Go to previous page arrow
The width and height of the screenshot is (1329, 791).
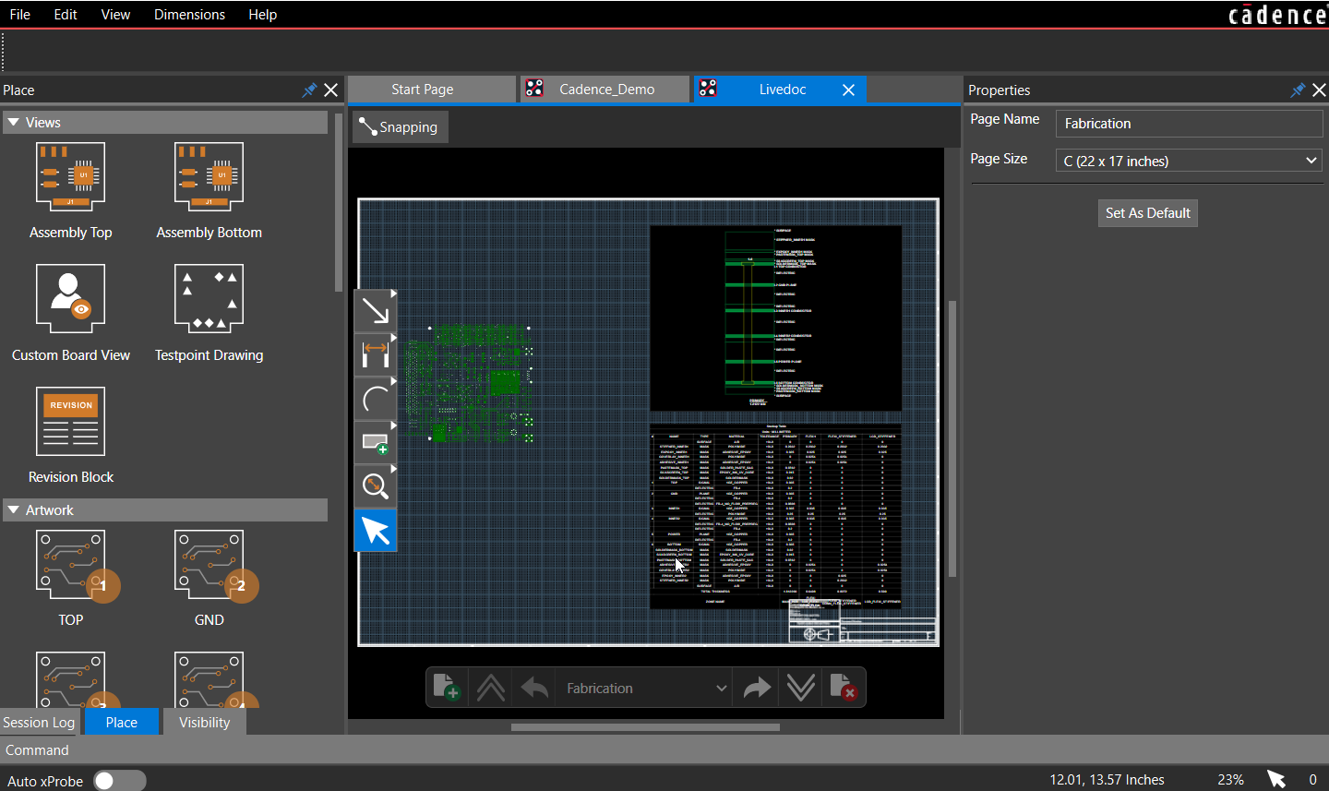pos(534,688)
